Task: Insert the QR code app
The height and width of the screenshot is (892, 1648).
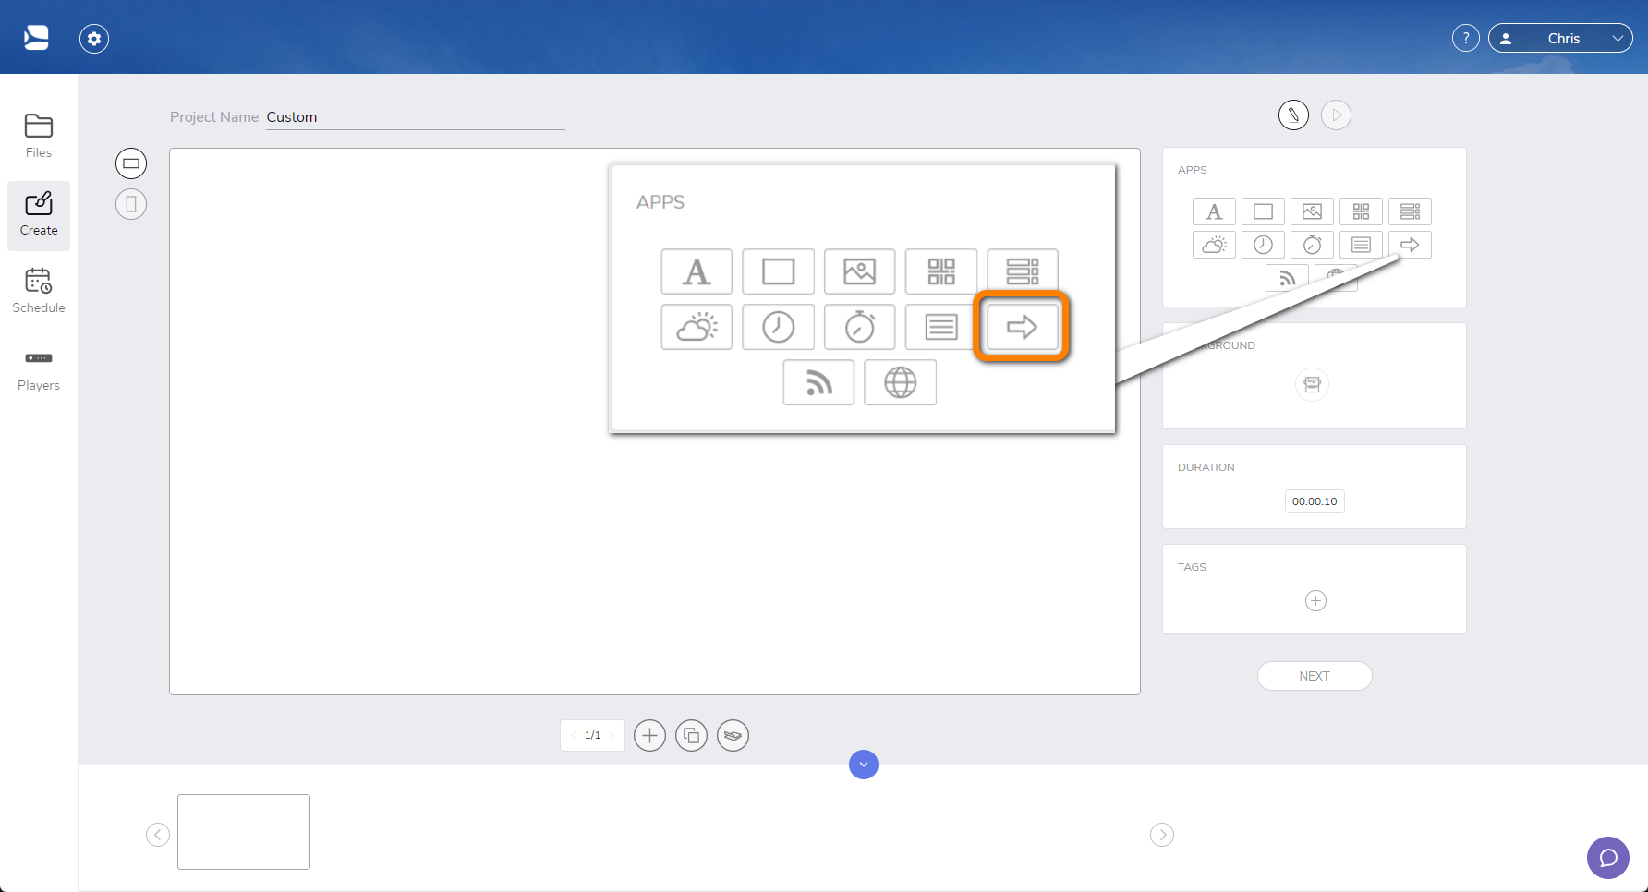Action: (940, 271)
